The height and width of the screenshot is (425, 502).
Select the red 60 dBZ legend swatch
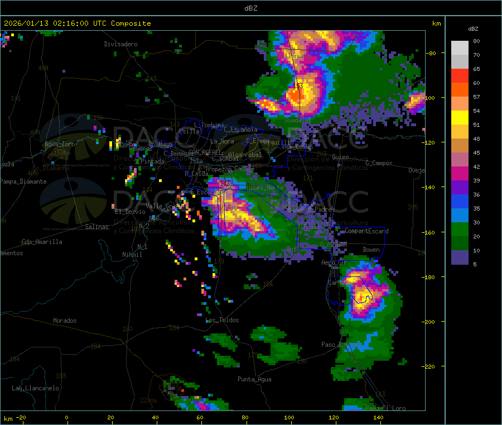click(x=460, y=75)
